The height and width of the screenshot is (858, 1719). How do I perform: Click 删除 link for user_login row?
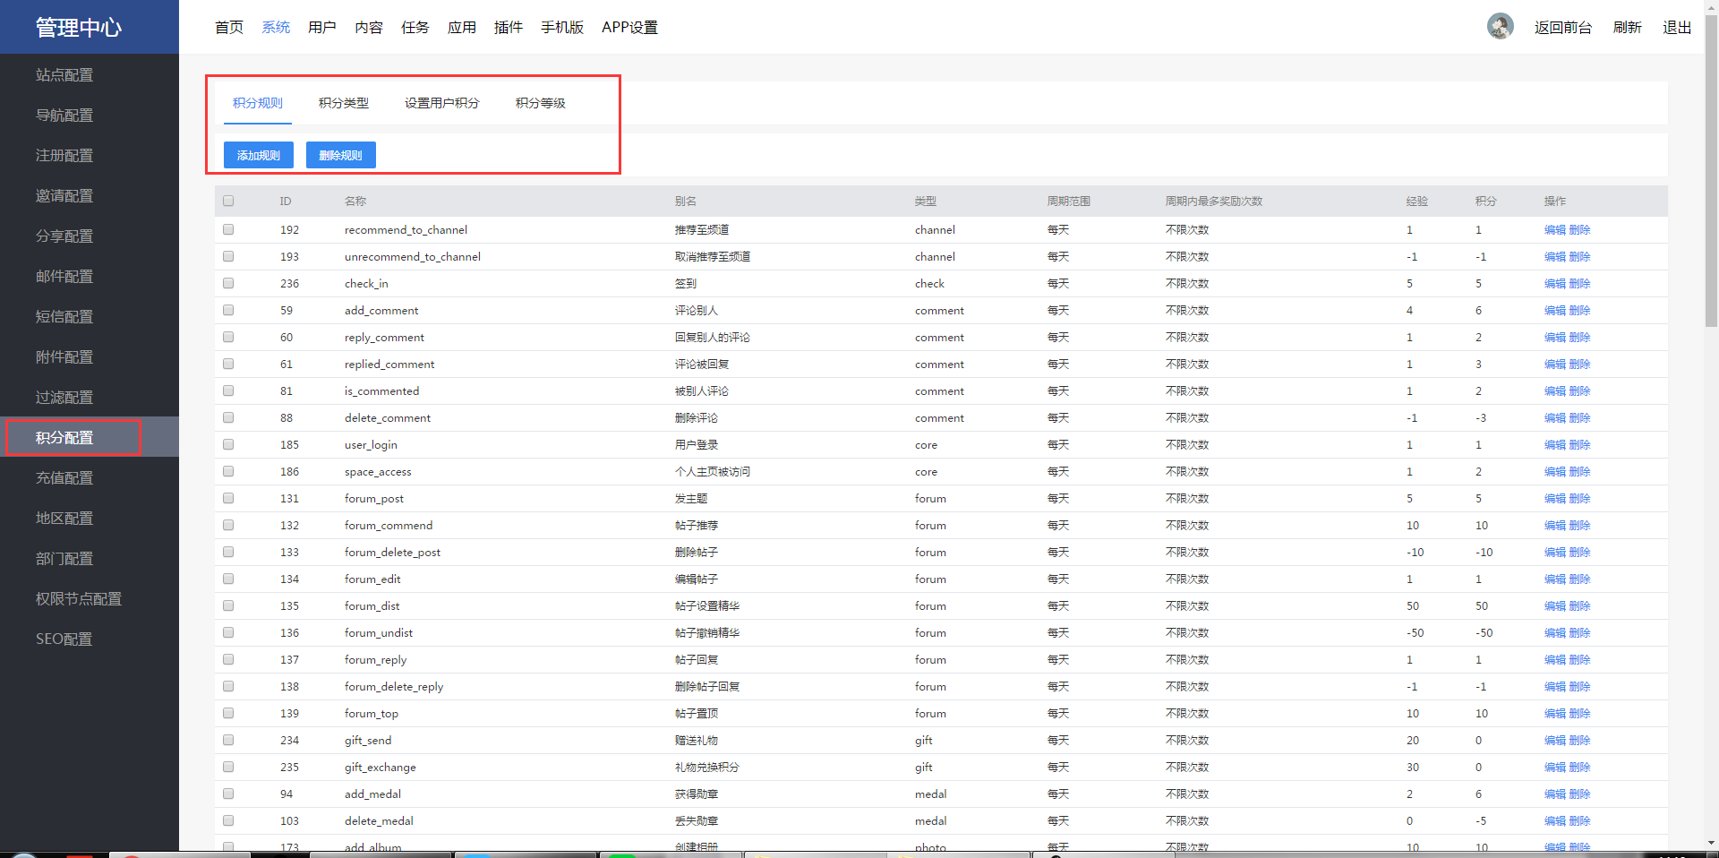[x=1579, y=444]
